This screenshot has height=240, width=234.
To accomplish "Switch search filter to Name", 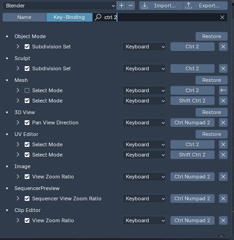I will 24,17.
